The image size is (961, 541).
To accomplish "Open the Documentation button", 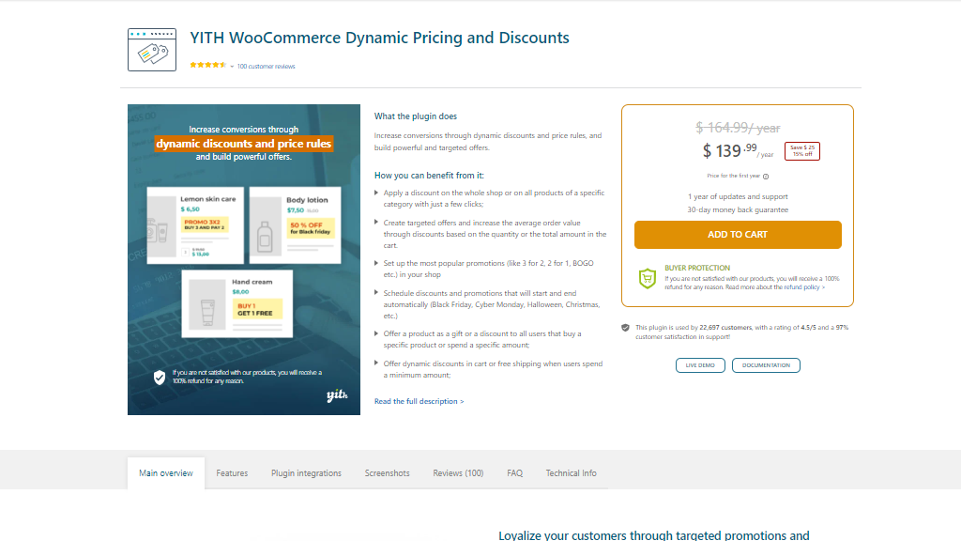I will click(x=766, y=365).
